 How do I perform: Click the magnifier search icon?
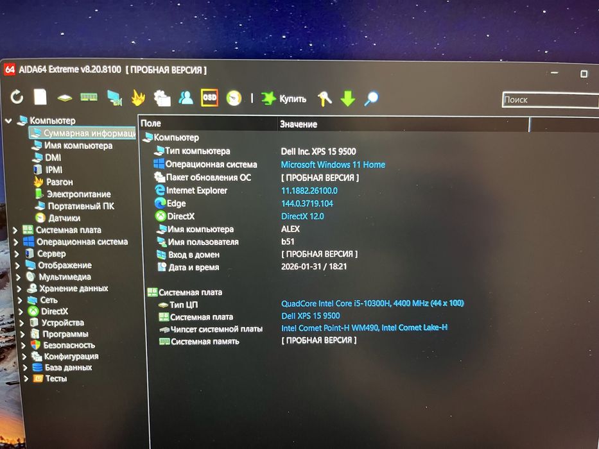pyautogui.click(x=371, y=99)
